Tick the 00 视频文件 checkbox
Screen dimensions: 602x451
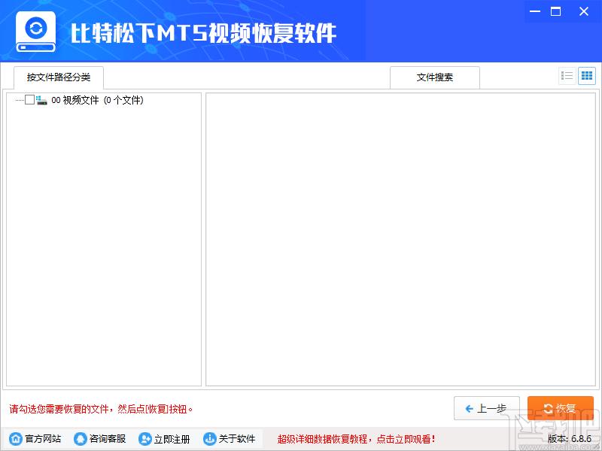29,100
